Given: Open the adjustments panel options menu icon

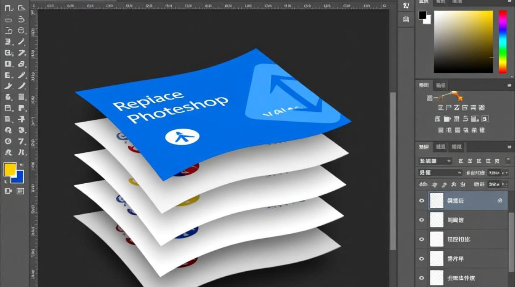Looking at the screenshot, I should click(509, 86).
